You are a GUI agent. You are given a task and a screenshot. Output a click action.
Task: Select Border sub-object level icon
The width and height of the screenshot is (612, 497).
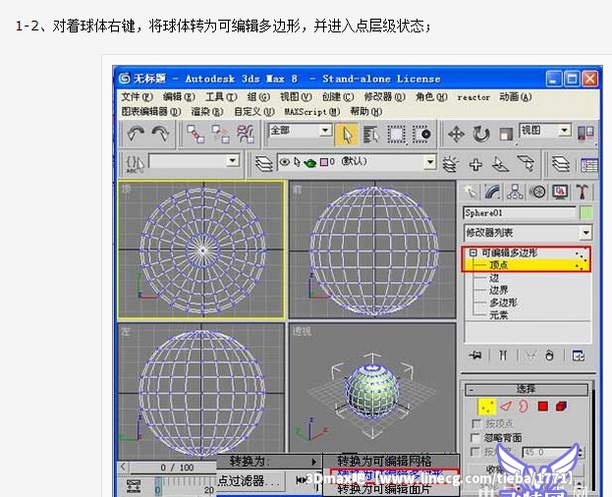coord(524,407)
